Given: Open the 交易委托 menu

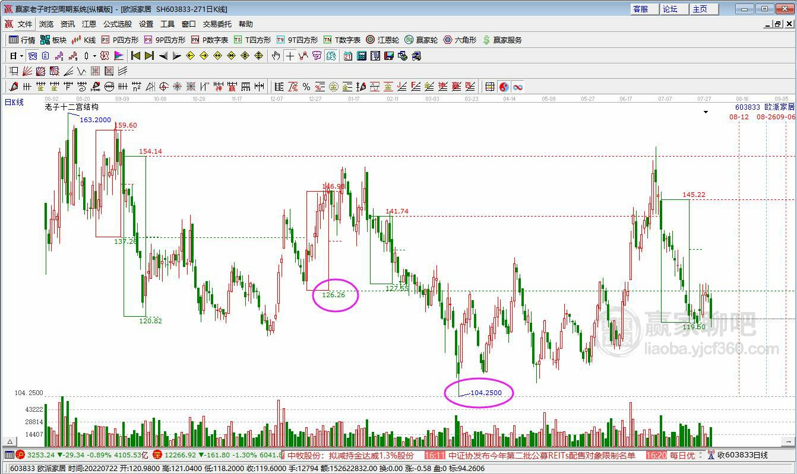Looking at the screenshot, I should pyautogui.click(x=217, y=24).
